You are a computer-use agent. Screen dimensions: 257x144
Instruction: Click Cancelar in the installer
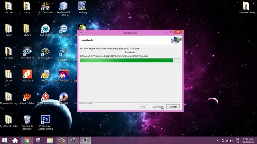173,107
